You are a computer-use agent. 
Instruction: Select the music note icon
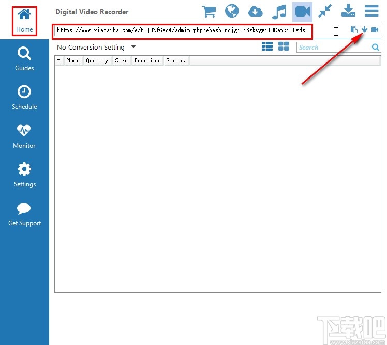point(279,11)
